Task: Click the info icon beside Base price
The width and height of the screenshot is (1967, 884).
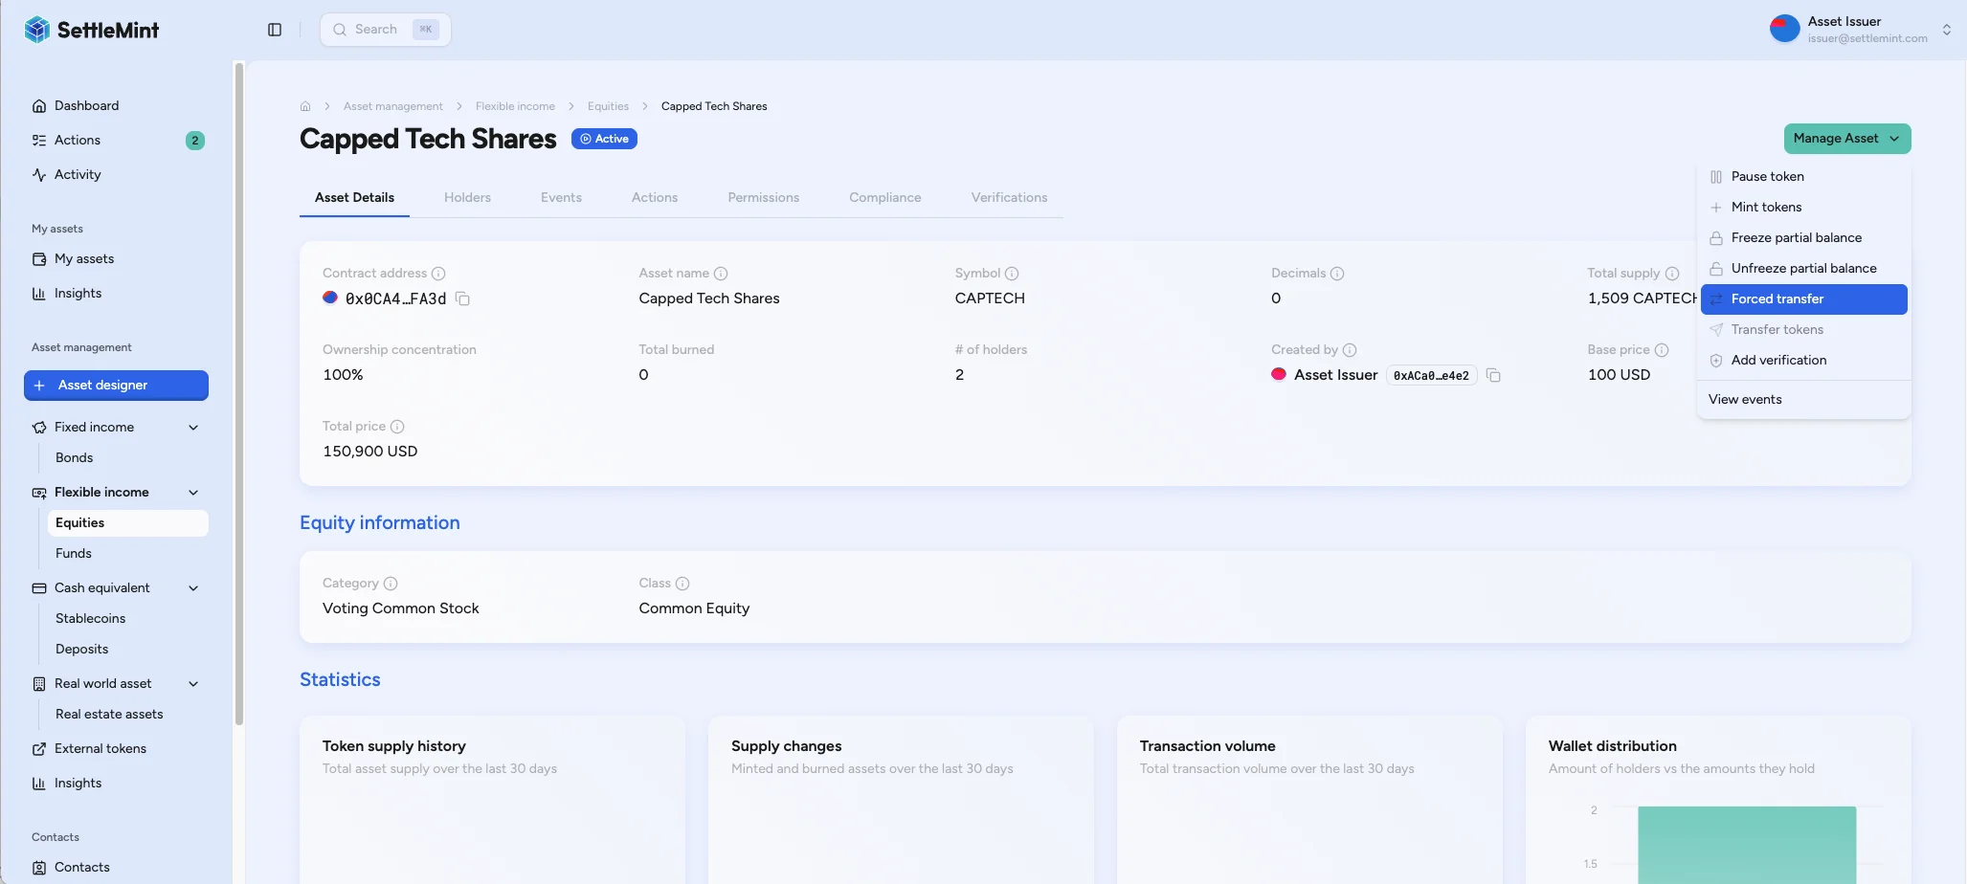Action: coord(1663,350)
